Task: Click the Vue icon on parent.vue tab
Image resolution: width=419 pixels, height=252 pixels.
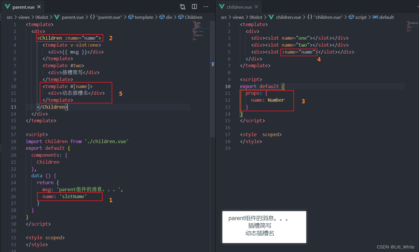Action: [x=8, y=7]
